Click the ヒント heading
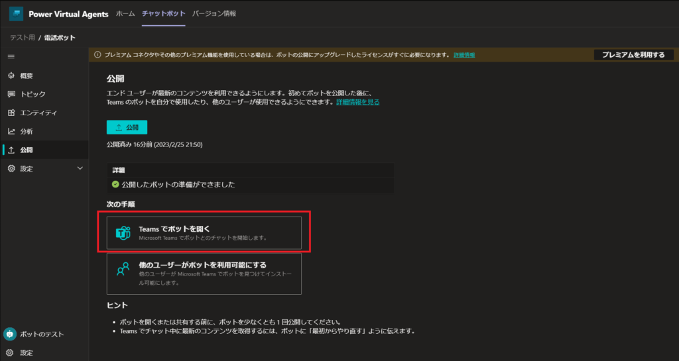Screen dimensions: 679x361 click(117, 305)
